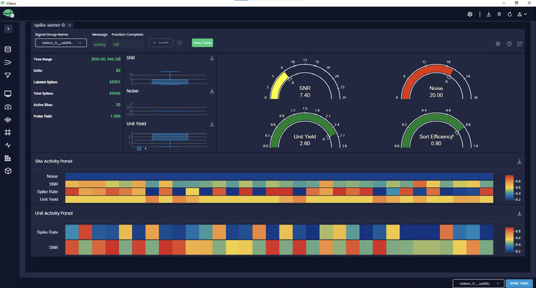The width and height of the screenshot is (536, 288).
Task: Open the user account menu
Action: 522,14
